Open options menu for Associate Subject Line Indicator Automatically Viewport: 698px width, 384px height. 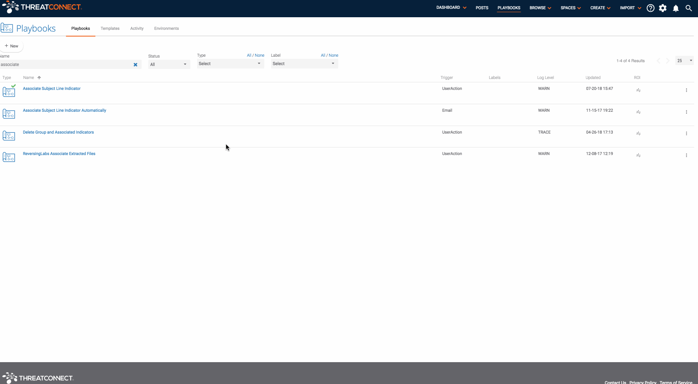686,112
